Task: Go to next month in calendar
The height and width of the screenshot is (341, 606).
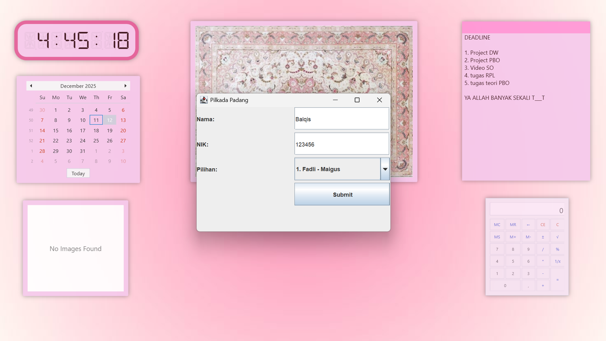Action: [x=125, y=86]
